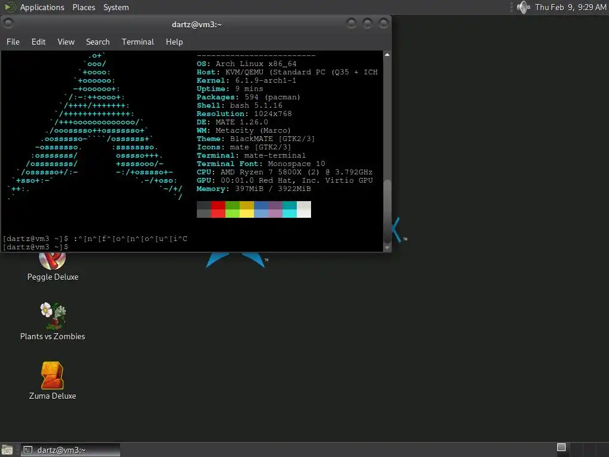The image size is (609, 457).
Task: Click the prompt line with ^[n^[f escape characters
Action: (95, 239)
